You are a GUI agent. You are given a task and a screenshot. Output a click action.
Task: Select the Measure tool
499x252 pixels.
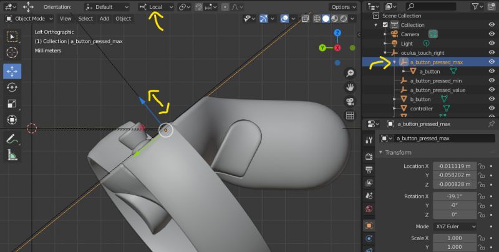[x=12, y=155]
